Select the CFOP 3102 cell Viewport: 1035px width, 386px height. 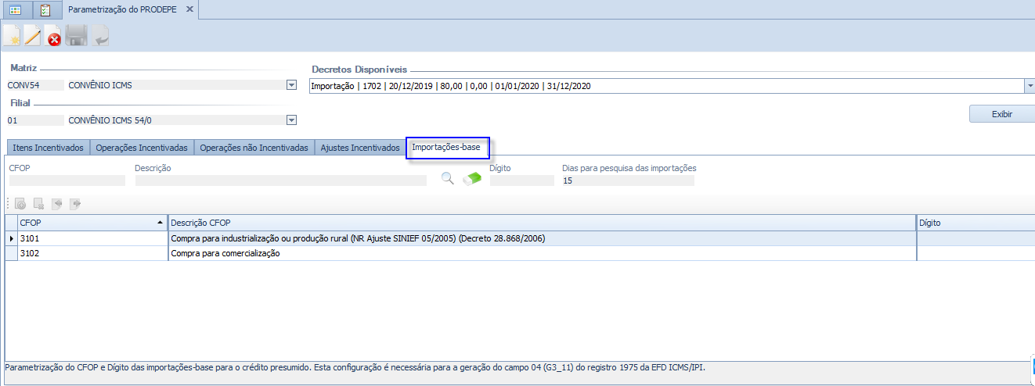coord(92,253)
